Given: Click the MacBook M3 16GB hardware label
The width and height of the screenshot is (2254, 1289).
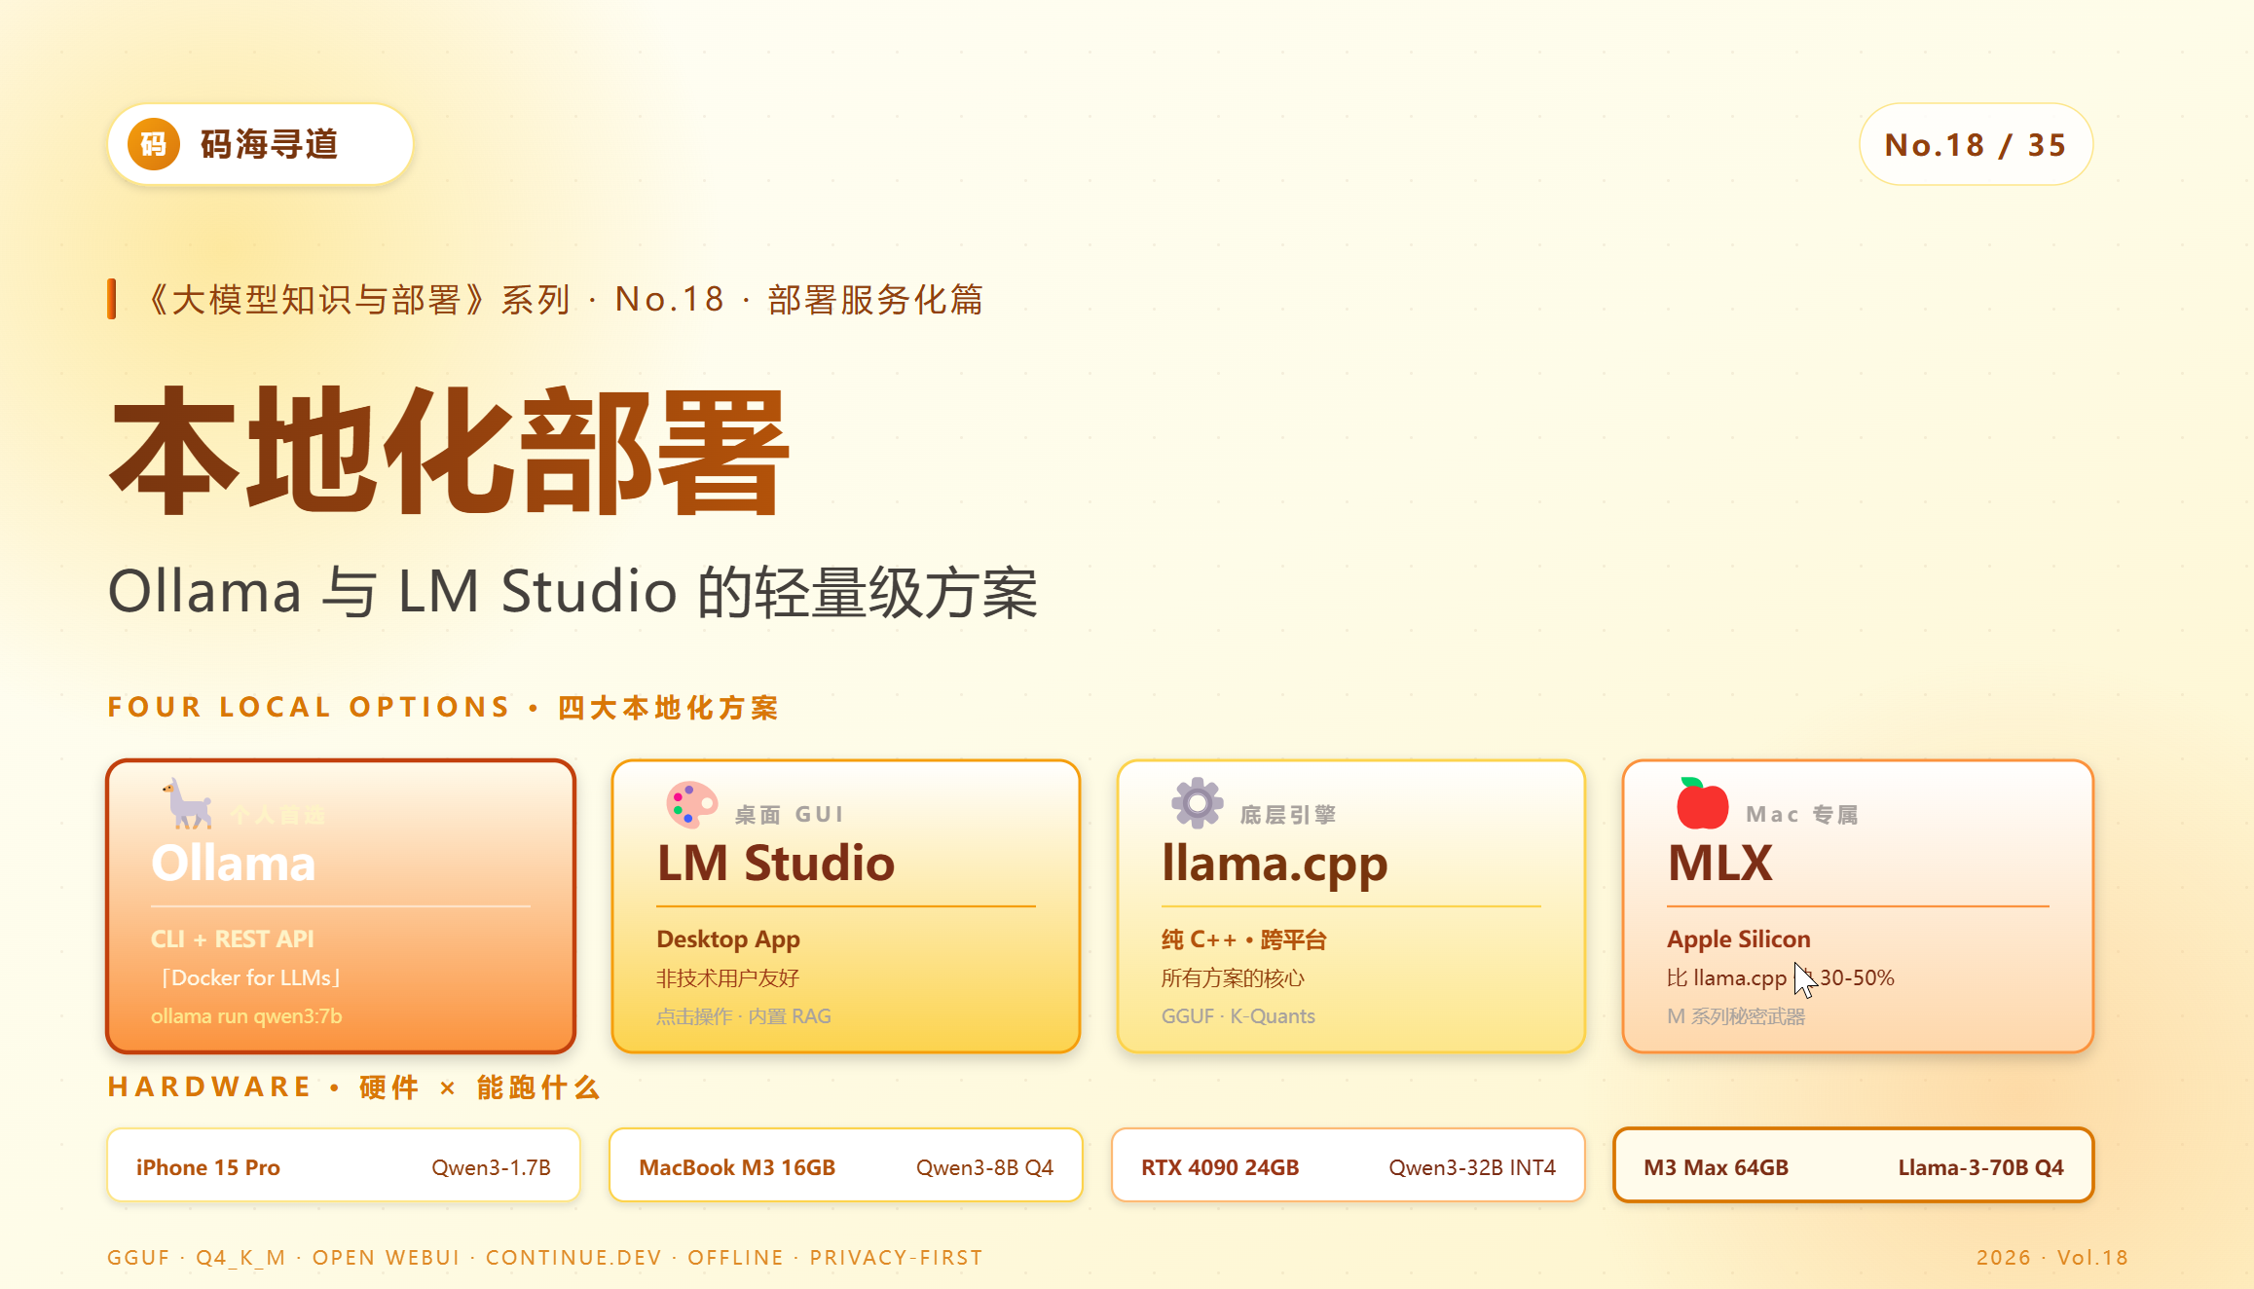Looking at the screenshot, I should pos(737,1167).
